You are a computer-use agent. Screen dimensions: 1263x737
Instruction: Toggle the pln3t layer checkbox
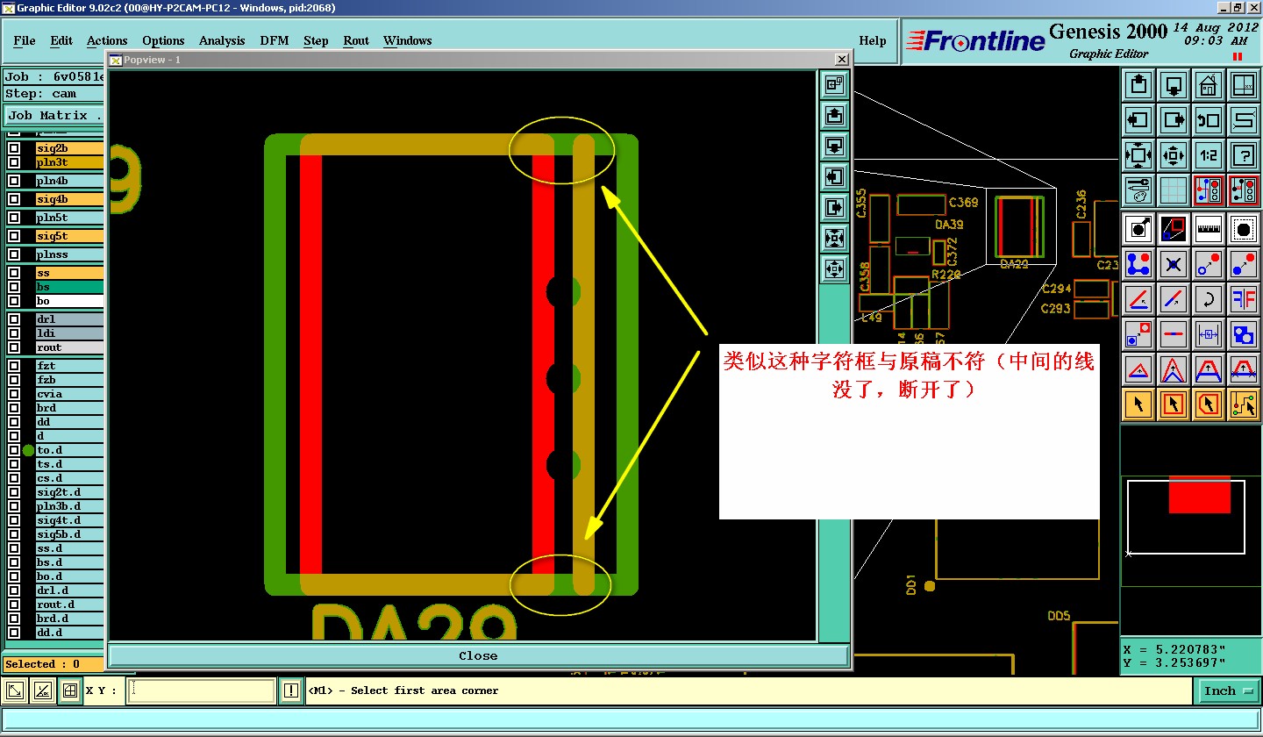[x=14, y=162]
